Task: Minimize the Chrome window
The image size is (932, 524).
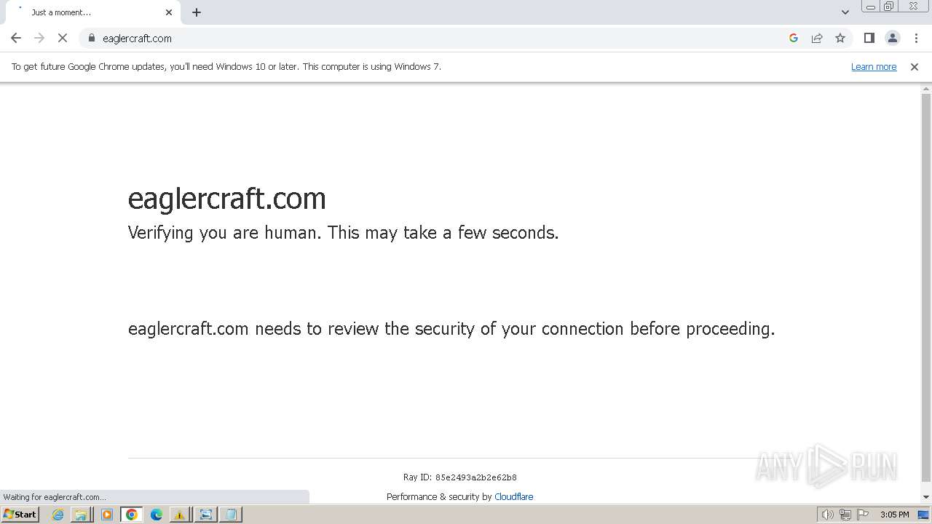Action: pyautogui.click(x=871, y=7)
